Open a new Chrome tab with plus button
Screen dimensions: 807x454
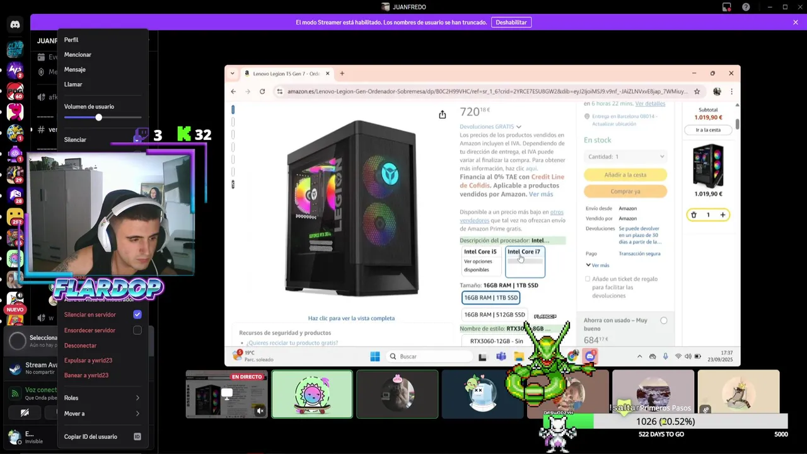coord(342,73)
